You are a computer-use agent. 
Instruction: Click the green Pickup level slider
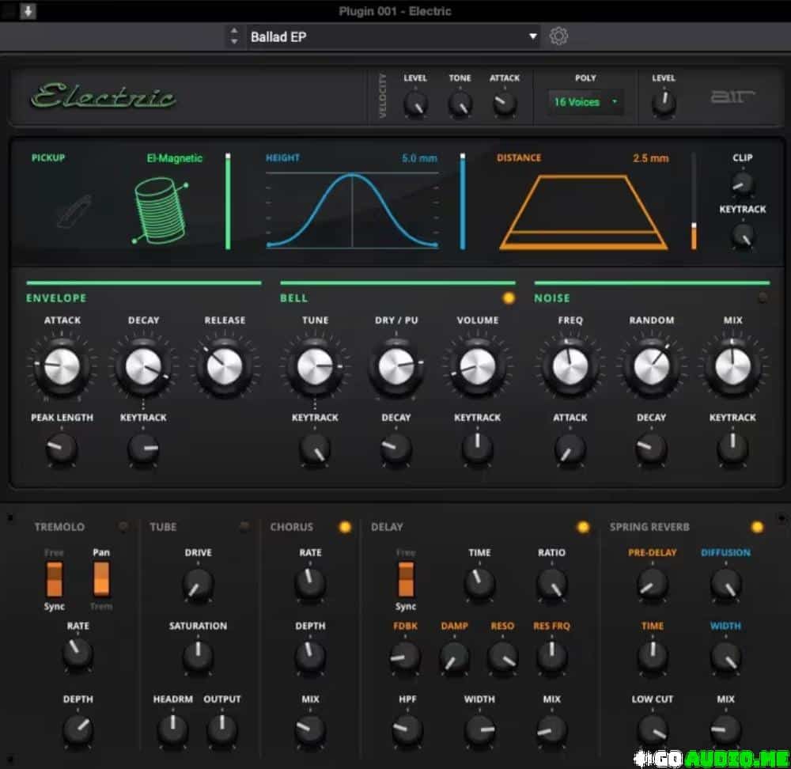click(x=228, y=201)
